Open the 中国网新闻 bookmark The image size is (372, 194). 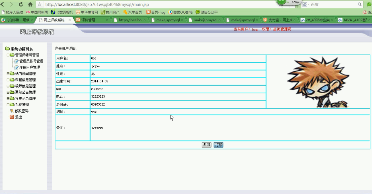(x=37, y=12)
